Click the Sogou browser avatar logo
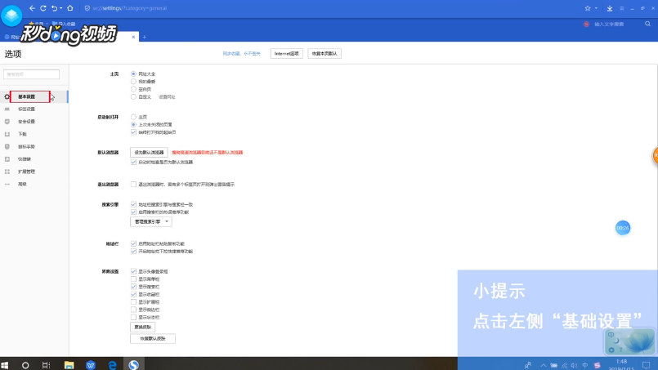The width and height of the screenshot is (658, 370). click(x=11, y=16)
